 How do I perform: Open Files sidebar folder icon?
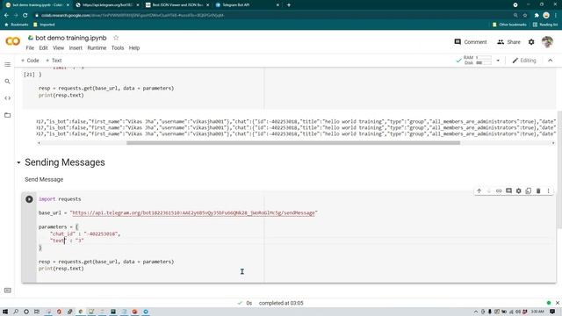pos(8,115)
